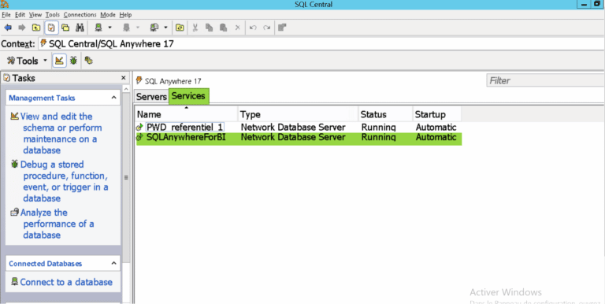
Task: Sort by the Startup column header
Action: [436, 114]
